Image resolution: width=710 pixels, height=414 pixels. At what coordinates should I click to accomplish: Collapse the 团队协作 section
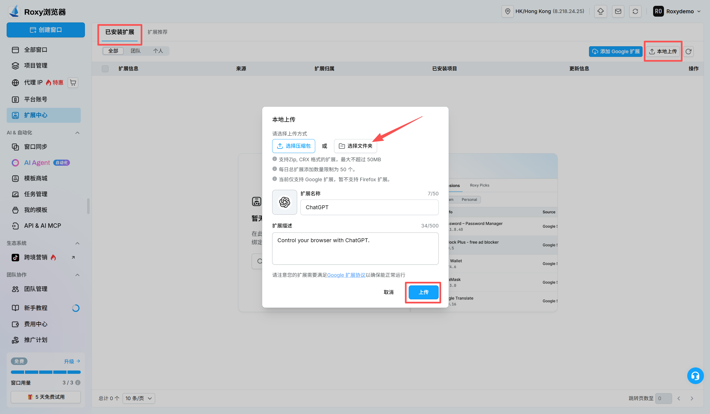77,275
